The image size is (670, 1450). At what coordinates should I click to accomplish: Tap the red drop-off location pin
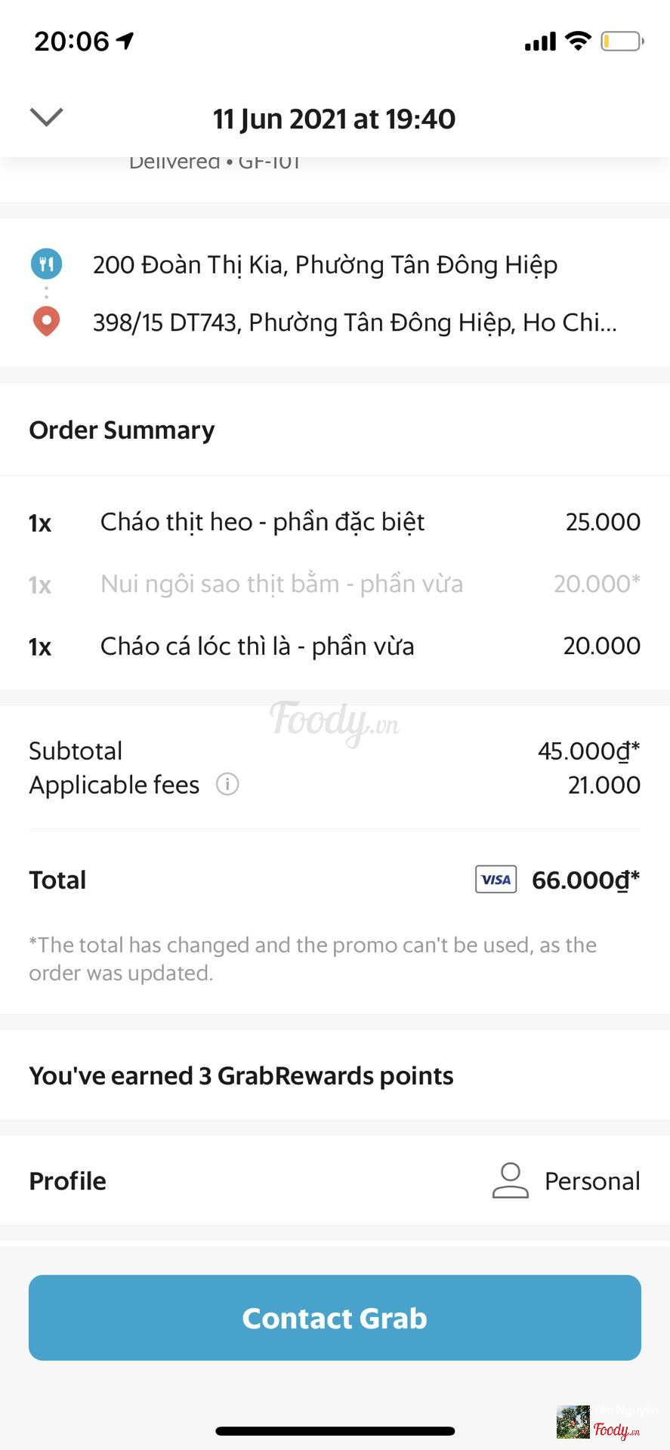tap(46, 322)
